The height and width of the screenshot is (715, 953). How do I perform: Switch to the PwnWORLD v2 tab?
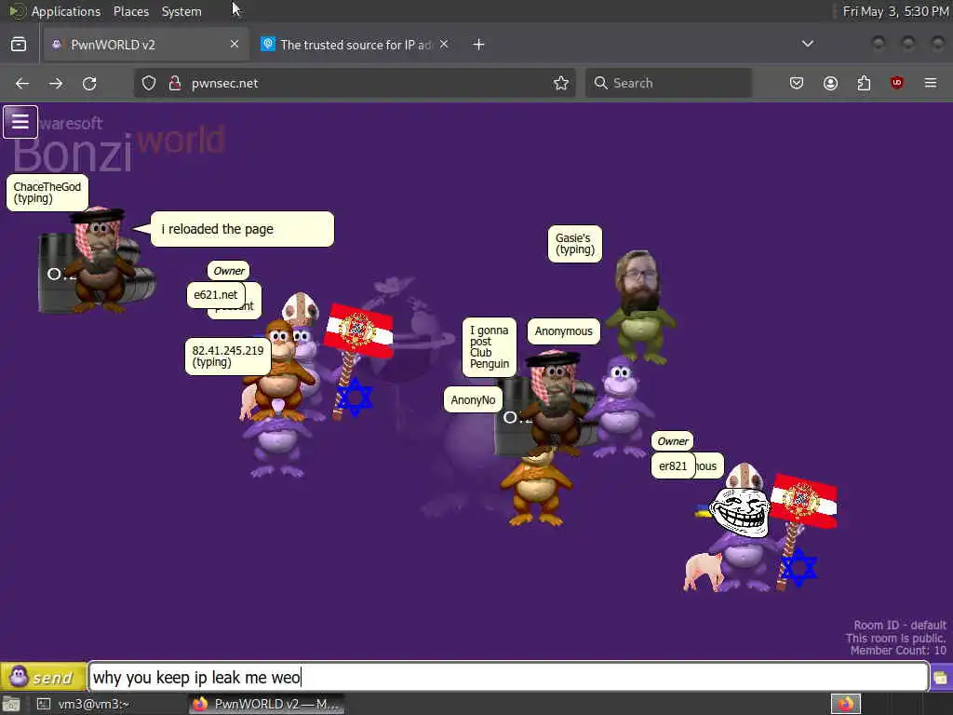click(x=146, y=45)
